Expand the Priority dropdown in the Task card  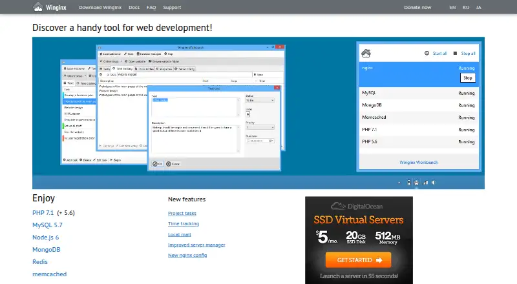(x=260, y=127)
